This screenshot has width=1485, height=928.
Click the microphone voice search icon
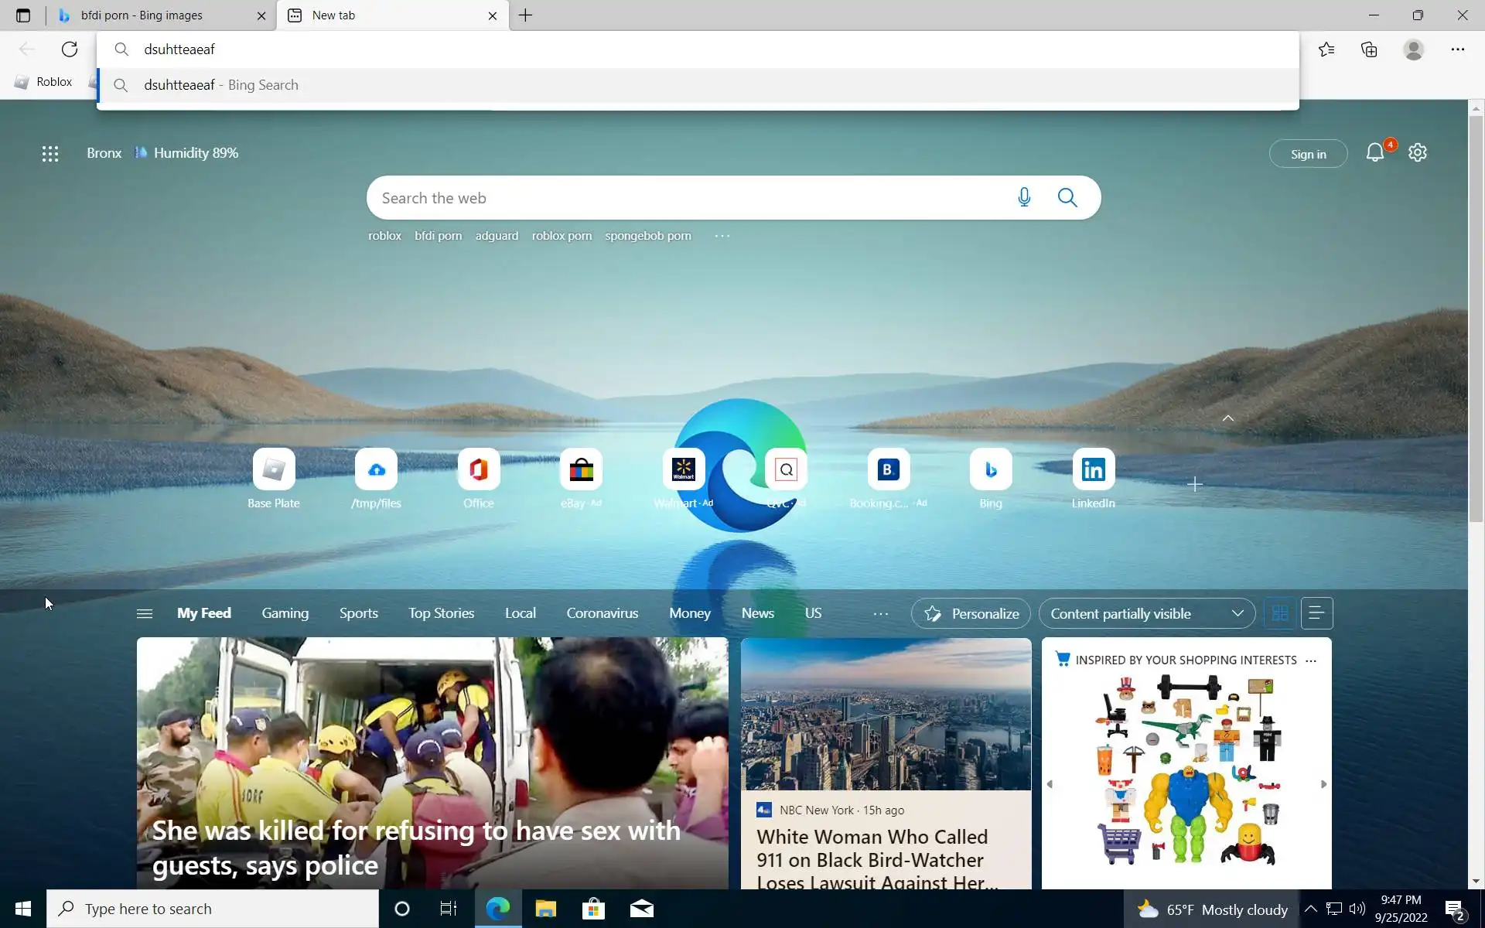1024,198
